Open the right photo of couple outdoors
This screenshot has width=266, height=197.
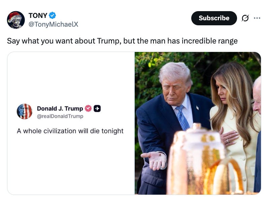pyautogui.click(x=198, y=123)
